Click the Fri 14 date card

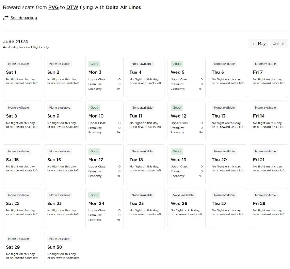pyautogui.click(x=269, y=121)
